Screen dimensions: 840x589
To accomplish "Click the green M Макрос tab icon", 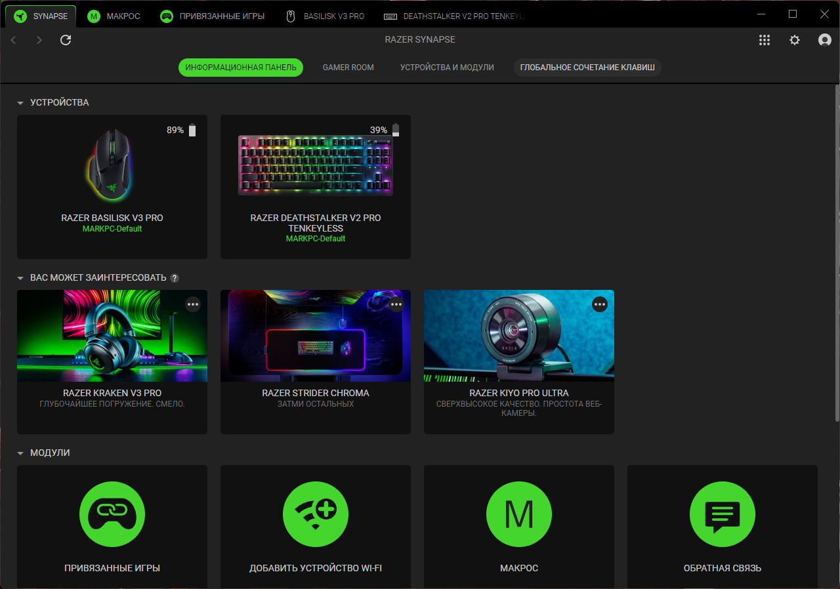I will coord(94,16).
